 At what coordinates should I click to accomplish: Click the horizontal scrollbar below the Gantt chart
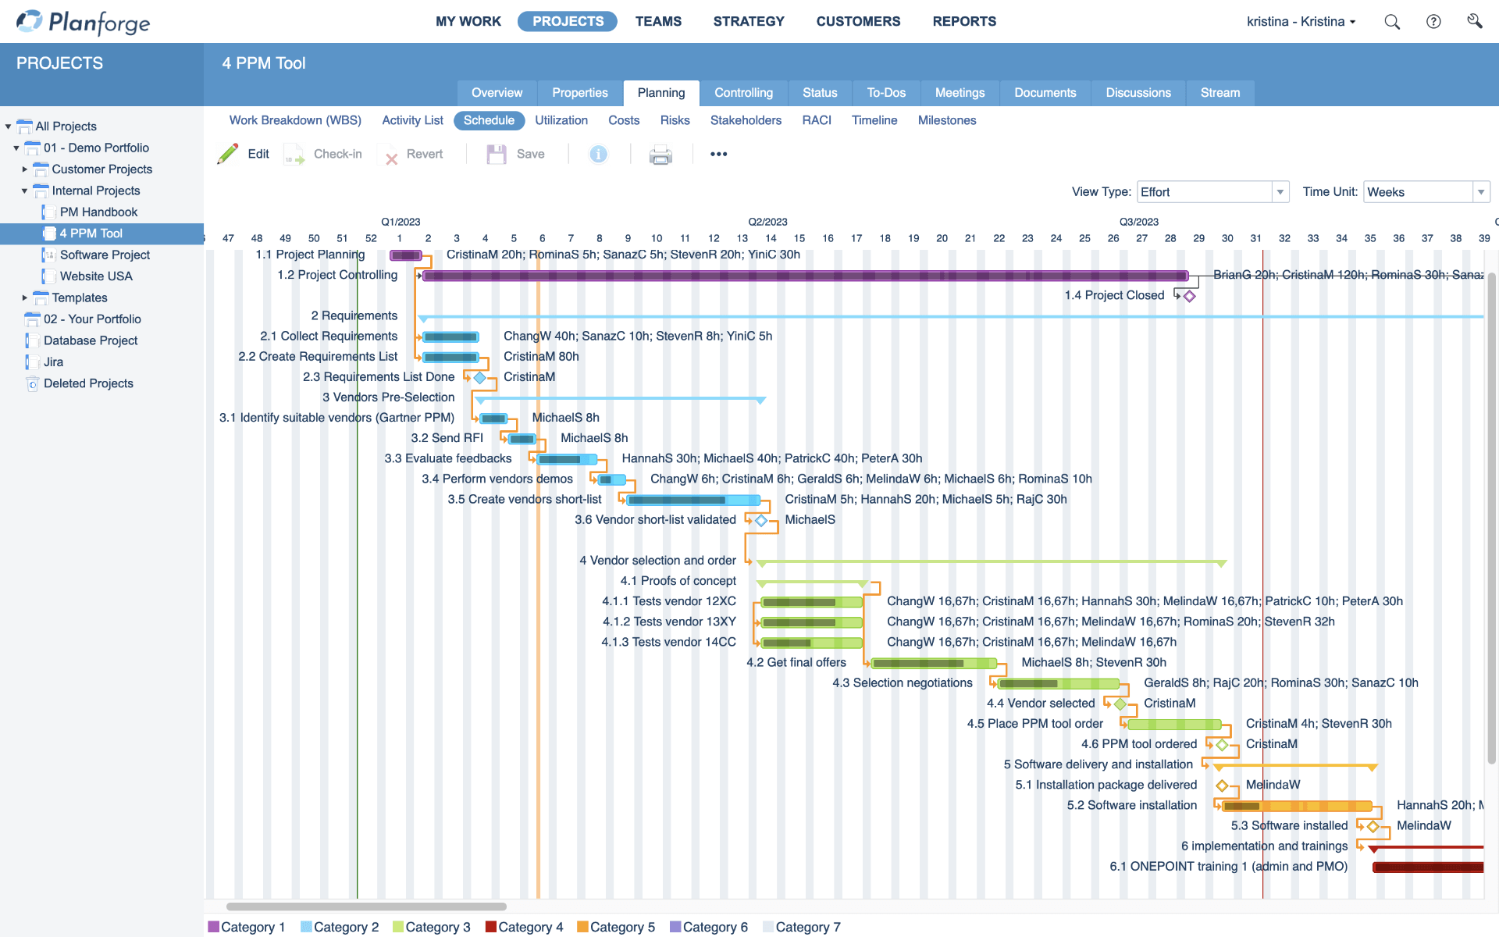[365, 907]
